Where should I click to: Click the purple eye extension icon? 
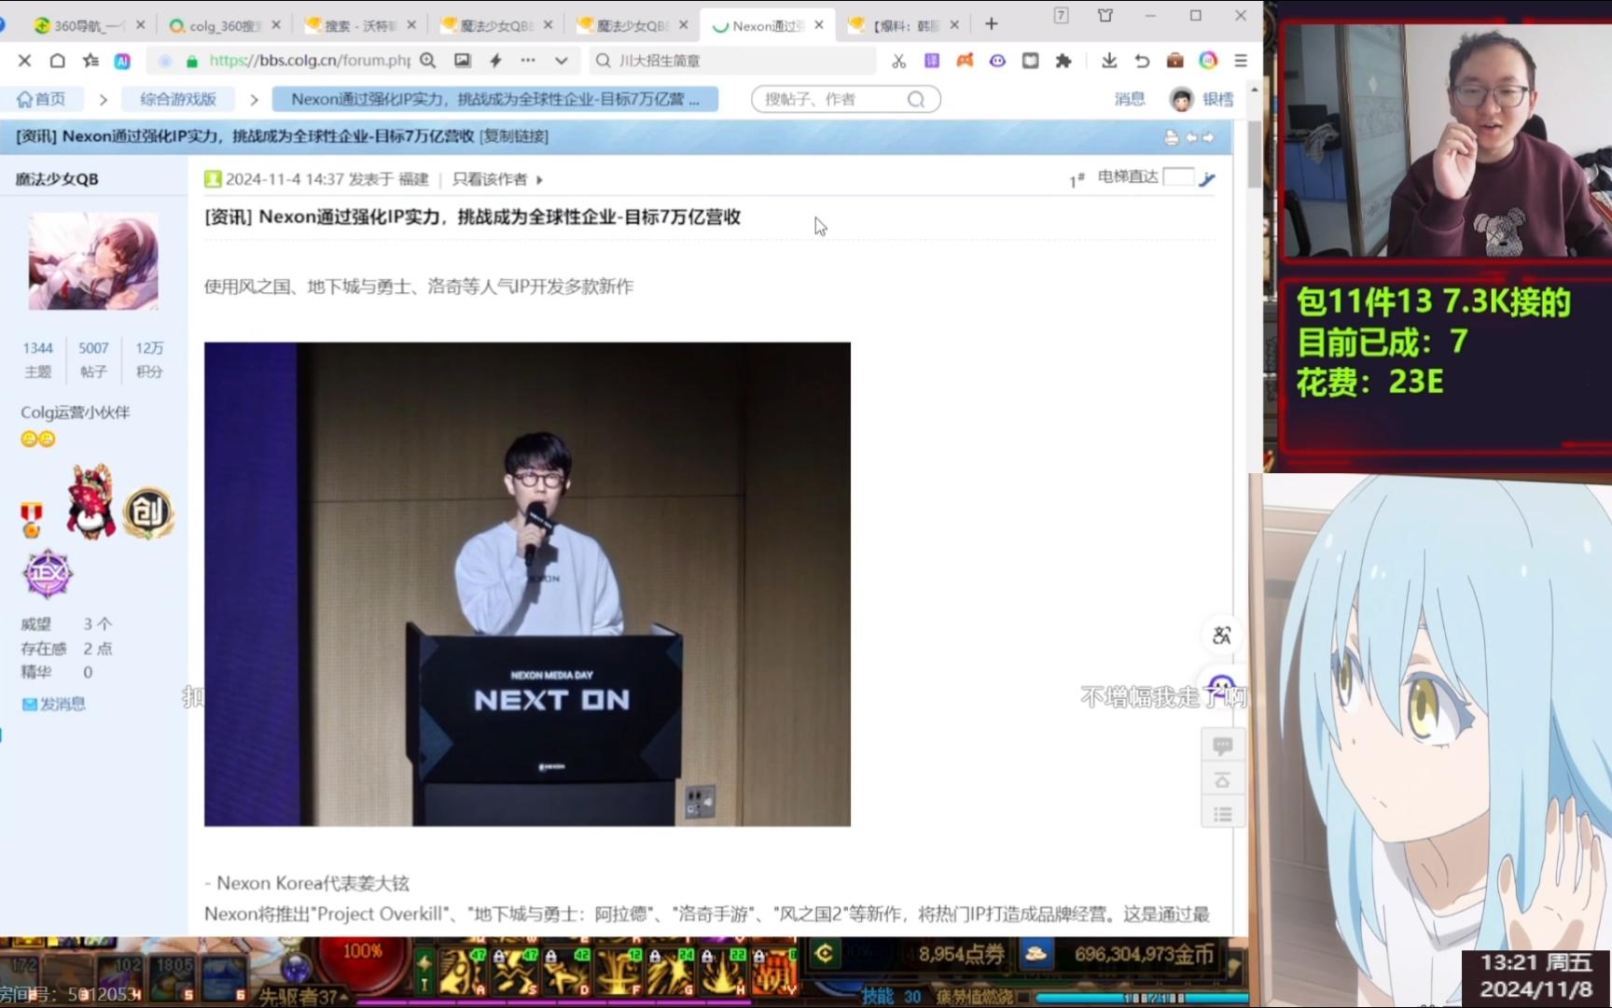[997, 61]
